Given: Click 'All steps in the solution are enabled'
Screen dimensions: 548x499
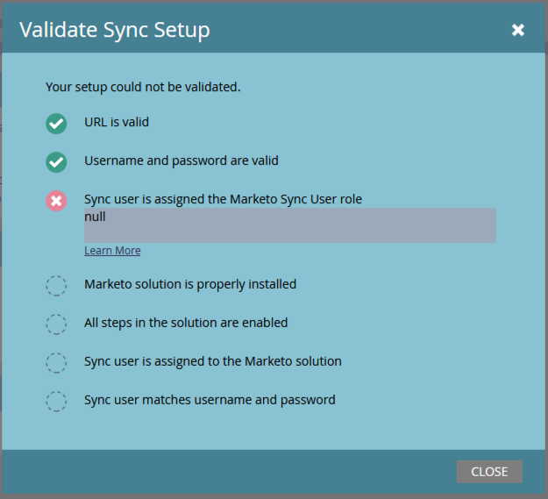Looking at the screenshot, I should pos(186,323).
